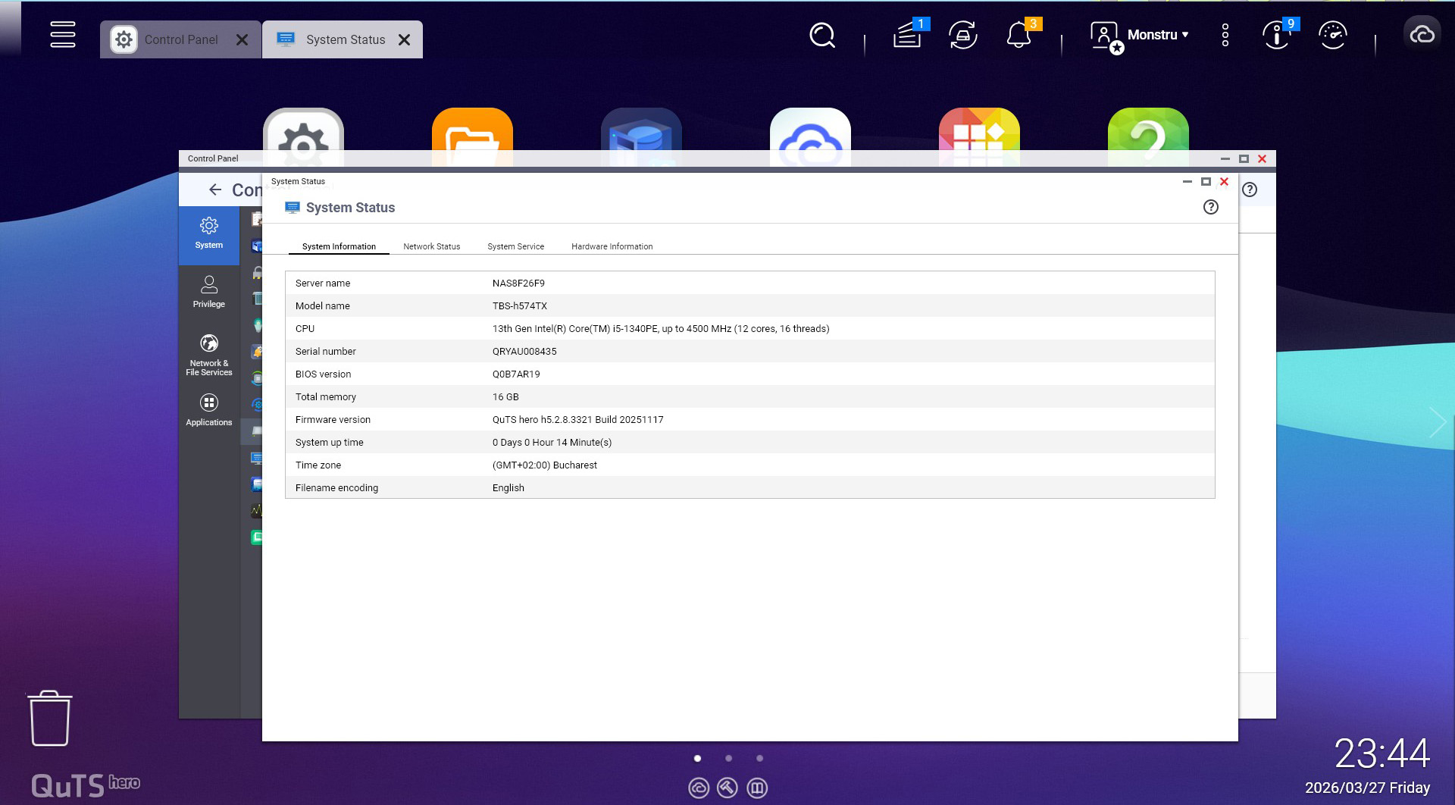Image resolution: width=1455 pixels, height=805 pixels.
Task: Click the search magnifier icon
Action: [x=821, y=35]
